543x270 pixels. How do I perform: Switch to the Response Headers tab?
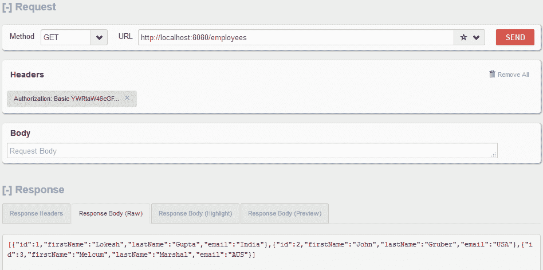pos(37,213)
